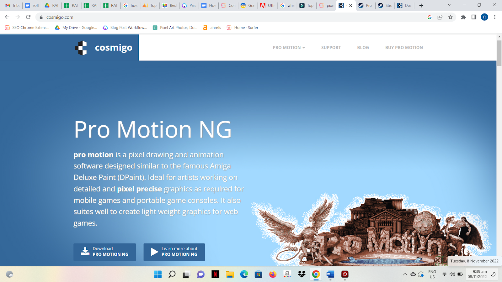Open the Chrome profile avatar R
The image size is (502, 282).
484,17
